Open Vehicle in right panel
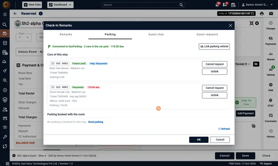The height and width of the screenshot is (166, 278). point(271,71)
